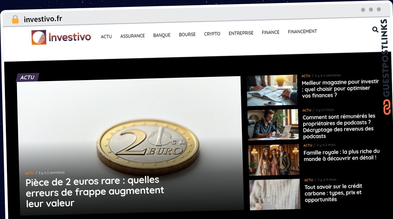
Task: Click the podcast man with headphones thumbnail
Action: 273,125
